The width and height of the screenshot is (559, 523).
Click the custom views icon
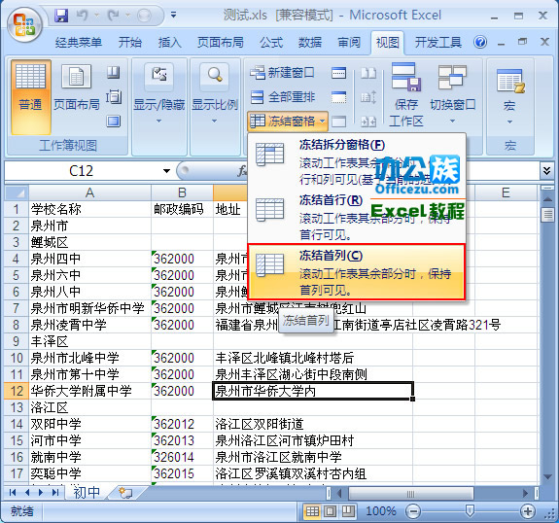114,97
